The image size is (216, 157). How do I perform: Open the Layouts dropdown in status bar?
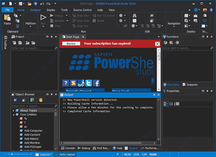click(x=44, y=154)
